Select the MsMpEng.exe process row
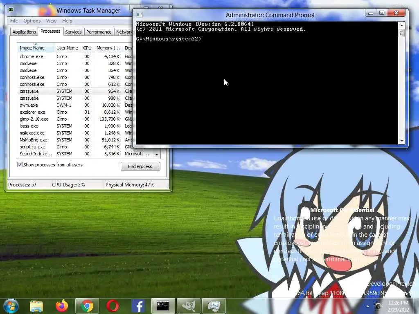 click(x=75, y=140)
